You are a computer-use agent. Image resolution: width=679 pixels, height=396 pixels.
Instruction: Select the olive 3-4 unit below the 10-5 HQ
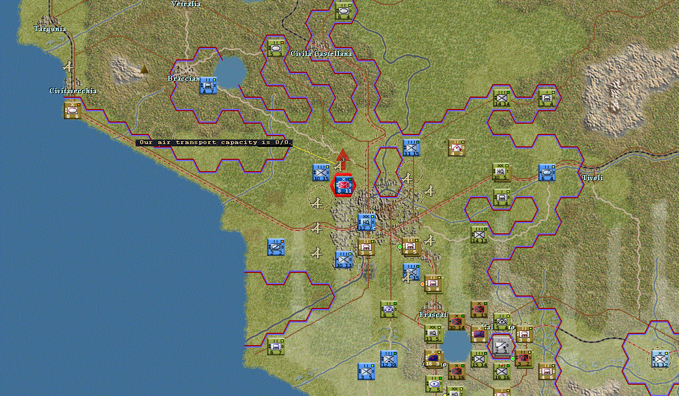502,197
